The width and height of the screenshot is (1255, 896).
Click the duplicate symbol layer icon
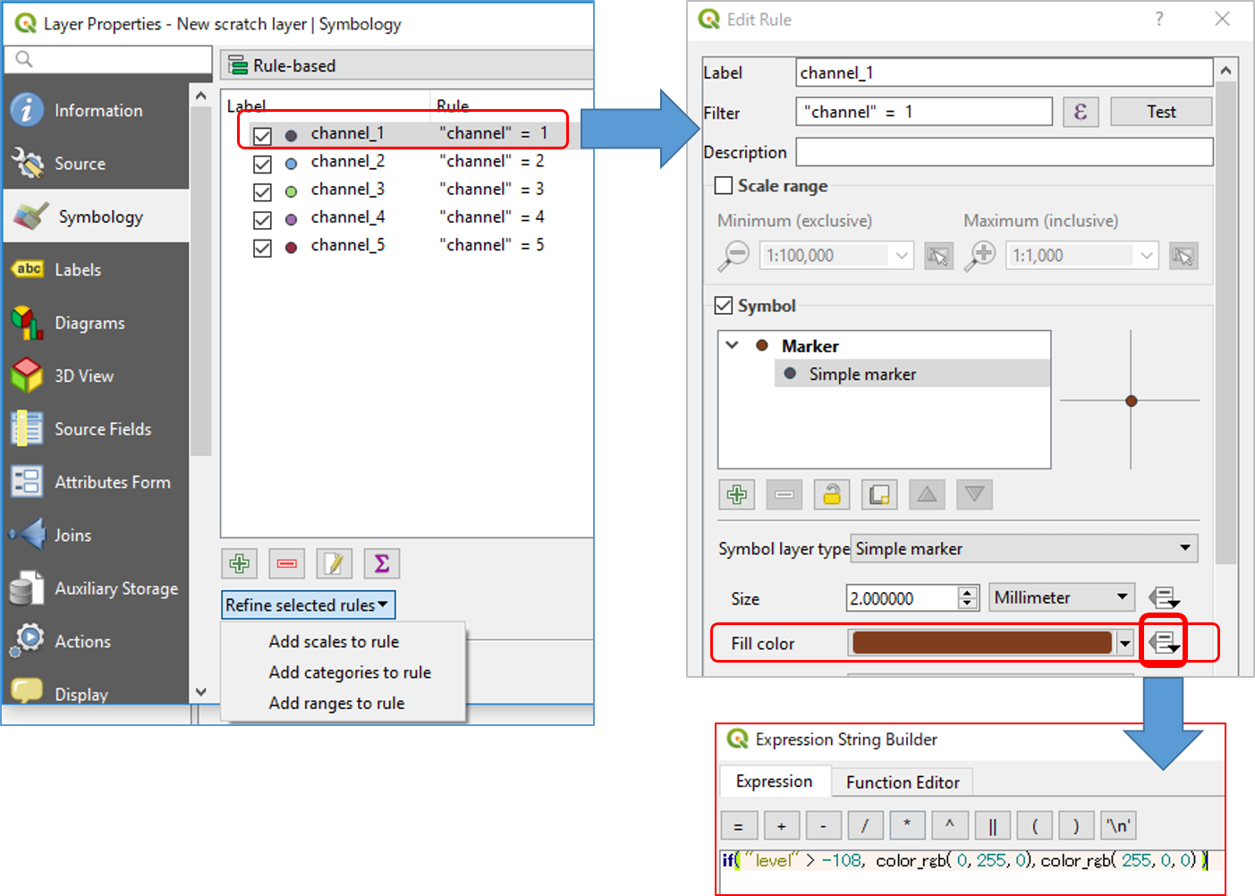(x=878, y=494)
